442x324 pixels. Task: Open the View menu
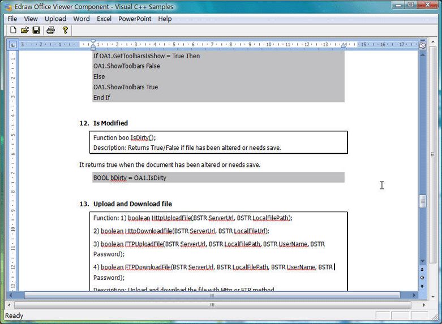point(31,19)
